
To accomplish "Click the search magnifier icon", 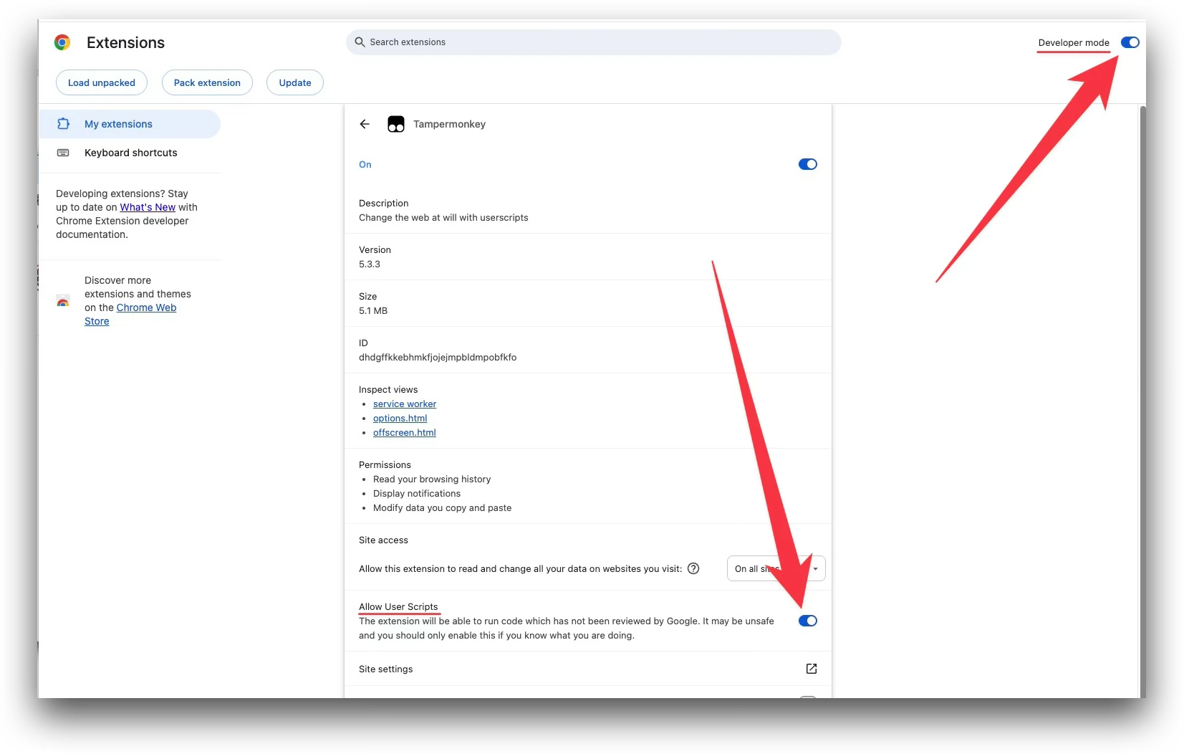I will pos(360,42).
